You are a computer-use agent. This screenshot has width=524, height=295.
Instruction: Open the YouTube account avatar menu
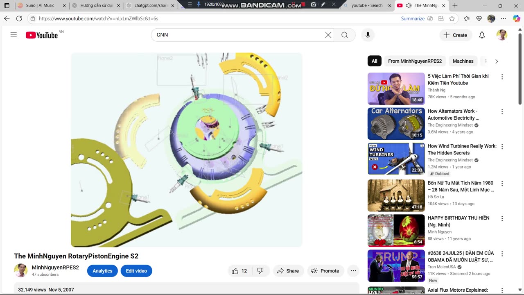point(502,35)
